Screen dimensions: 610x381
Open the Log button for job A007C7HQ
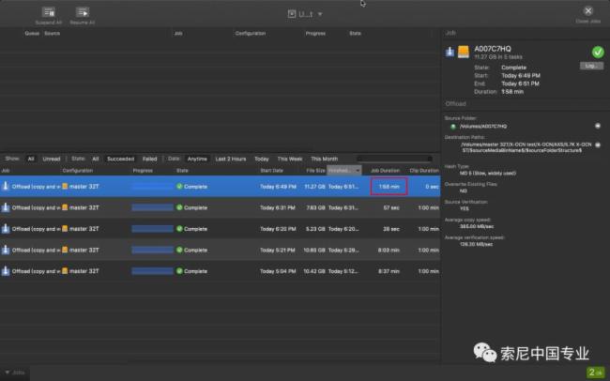590,66
